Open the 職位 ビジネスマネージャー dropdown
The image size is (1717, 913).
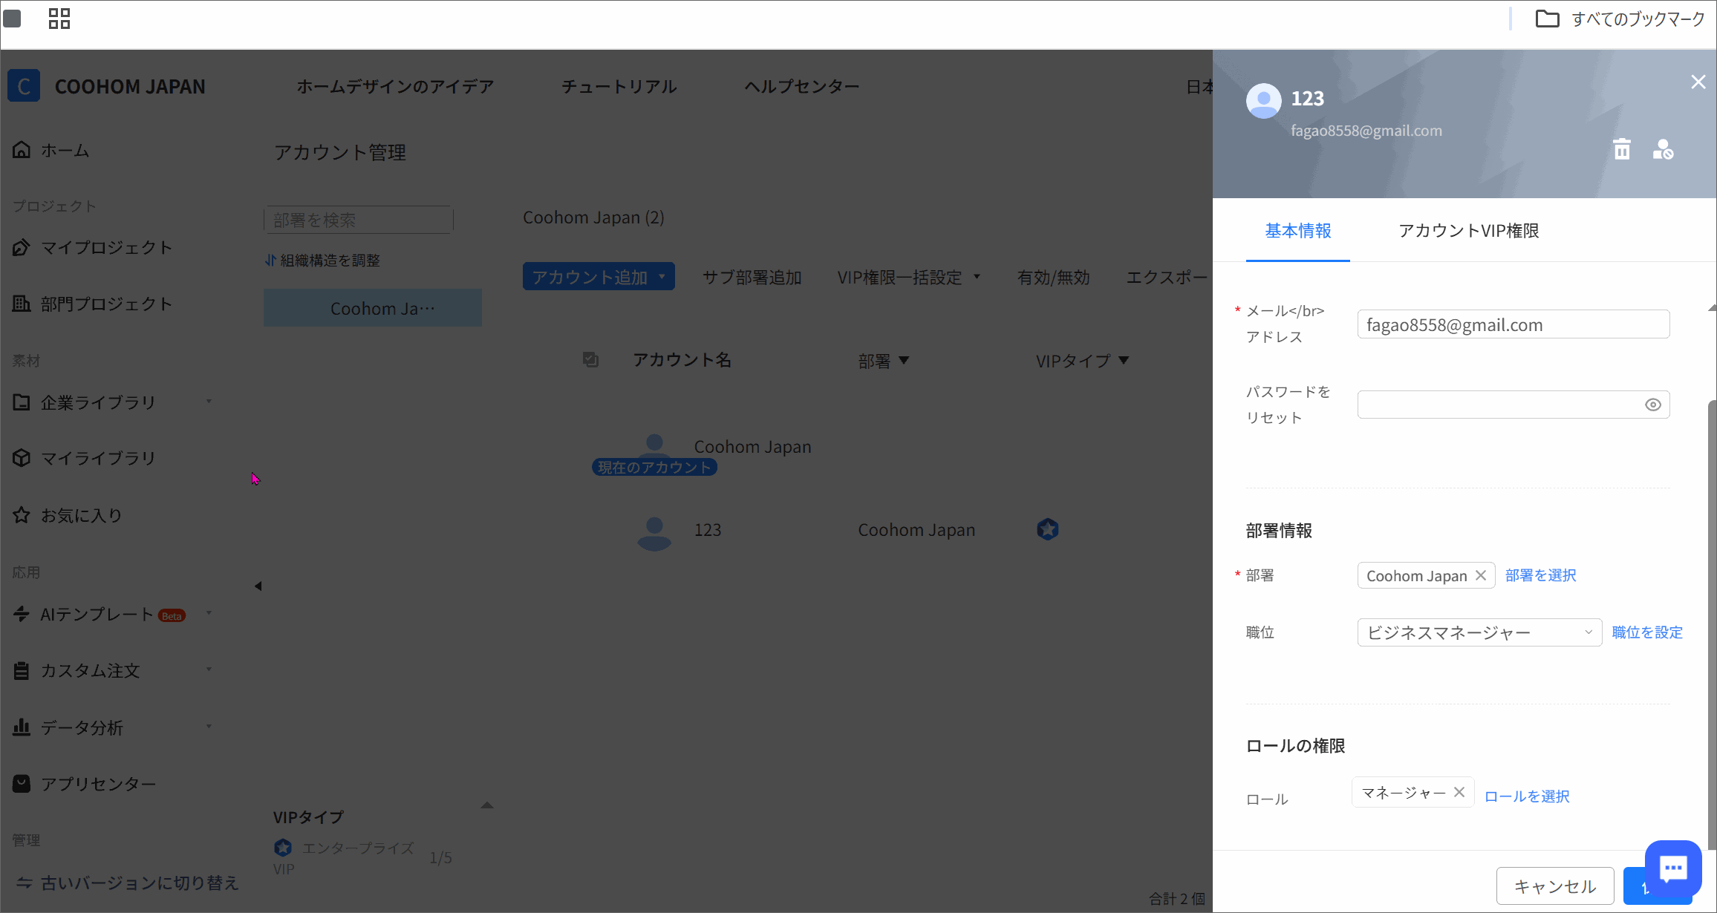1479,632
